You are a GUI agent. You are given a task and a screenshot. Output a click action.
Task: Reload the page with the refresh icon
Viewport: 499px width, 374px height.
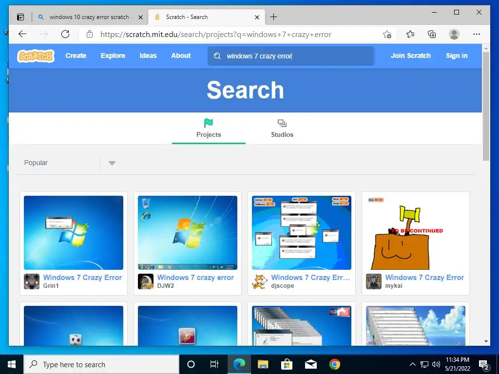tap(65, 34)
